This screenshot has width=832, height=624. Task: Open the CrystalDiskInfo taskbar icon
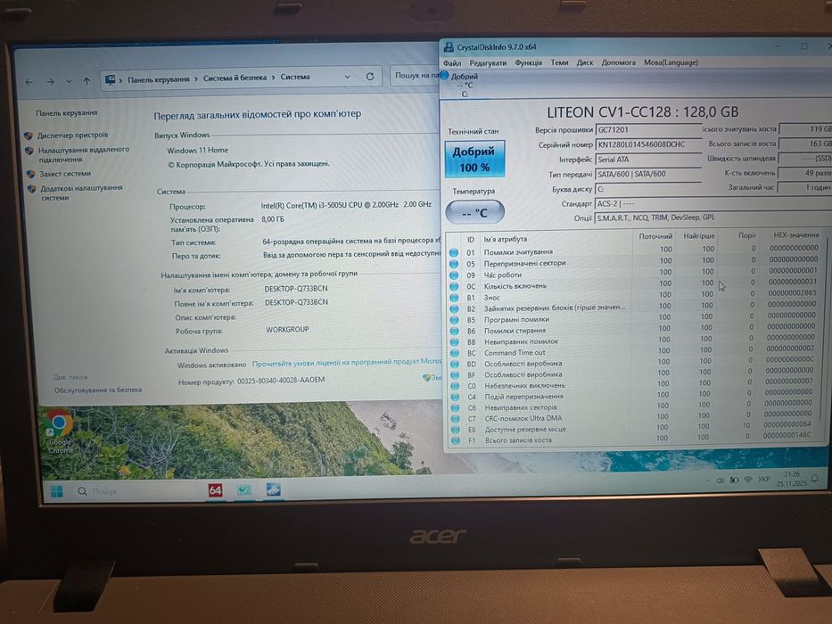pyautogui.click(x=273, y=489)
